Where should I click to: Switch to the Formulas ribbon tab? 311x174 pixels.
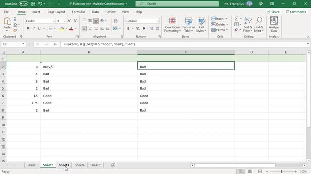pyautogui.click(x=79, y=12)
